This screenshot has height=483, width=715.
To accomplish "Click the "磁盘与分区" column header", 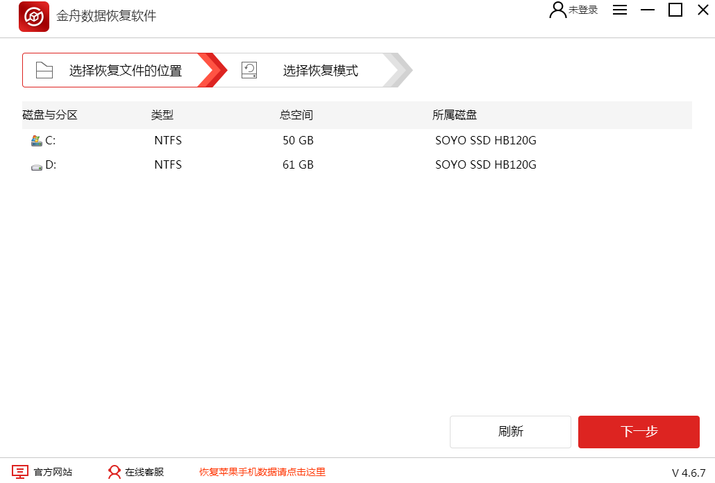I will pos(50,115).
